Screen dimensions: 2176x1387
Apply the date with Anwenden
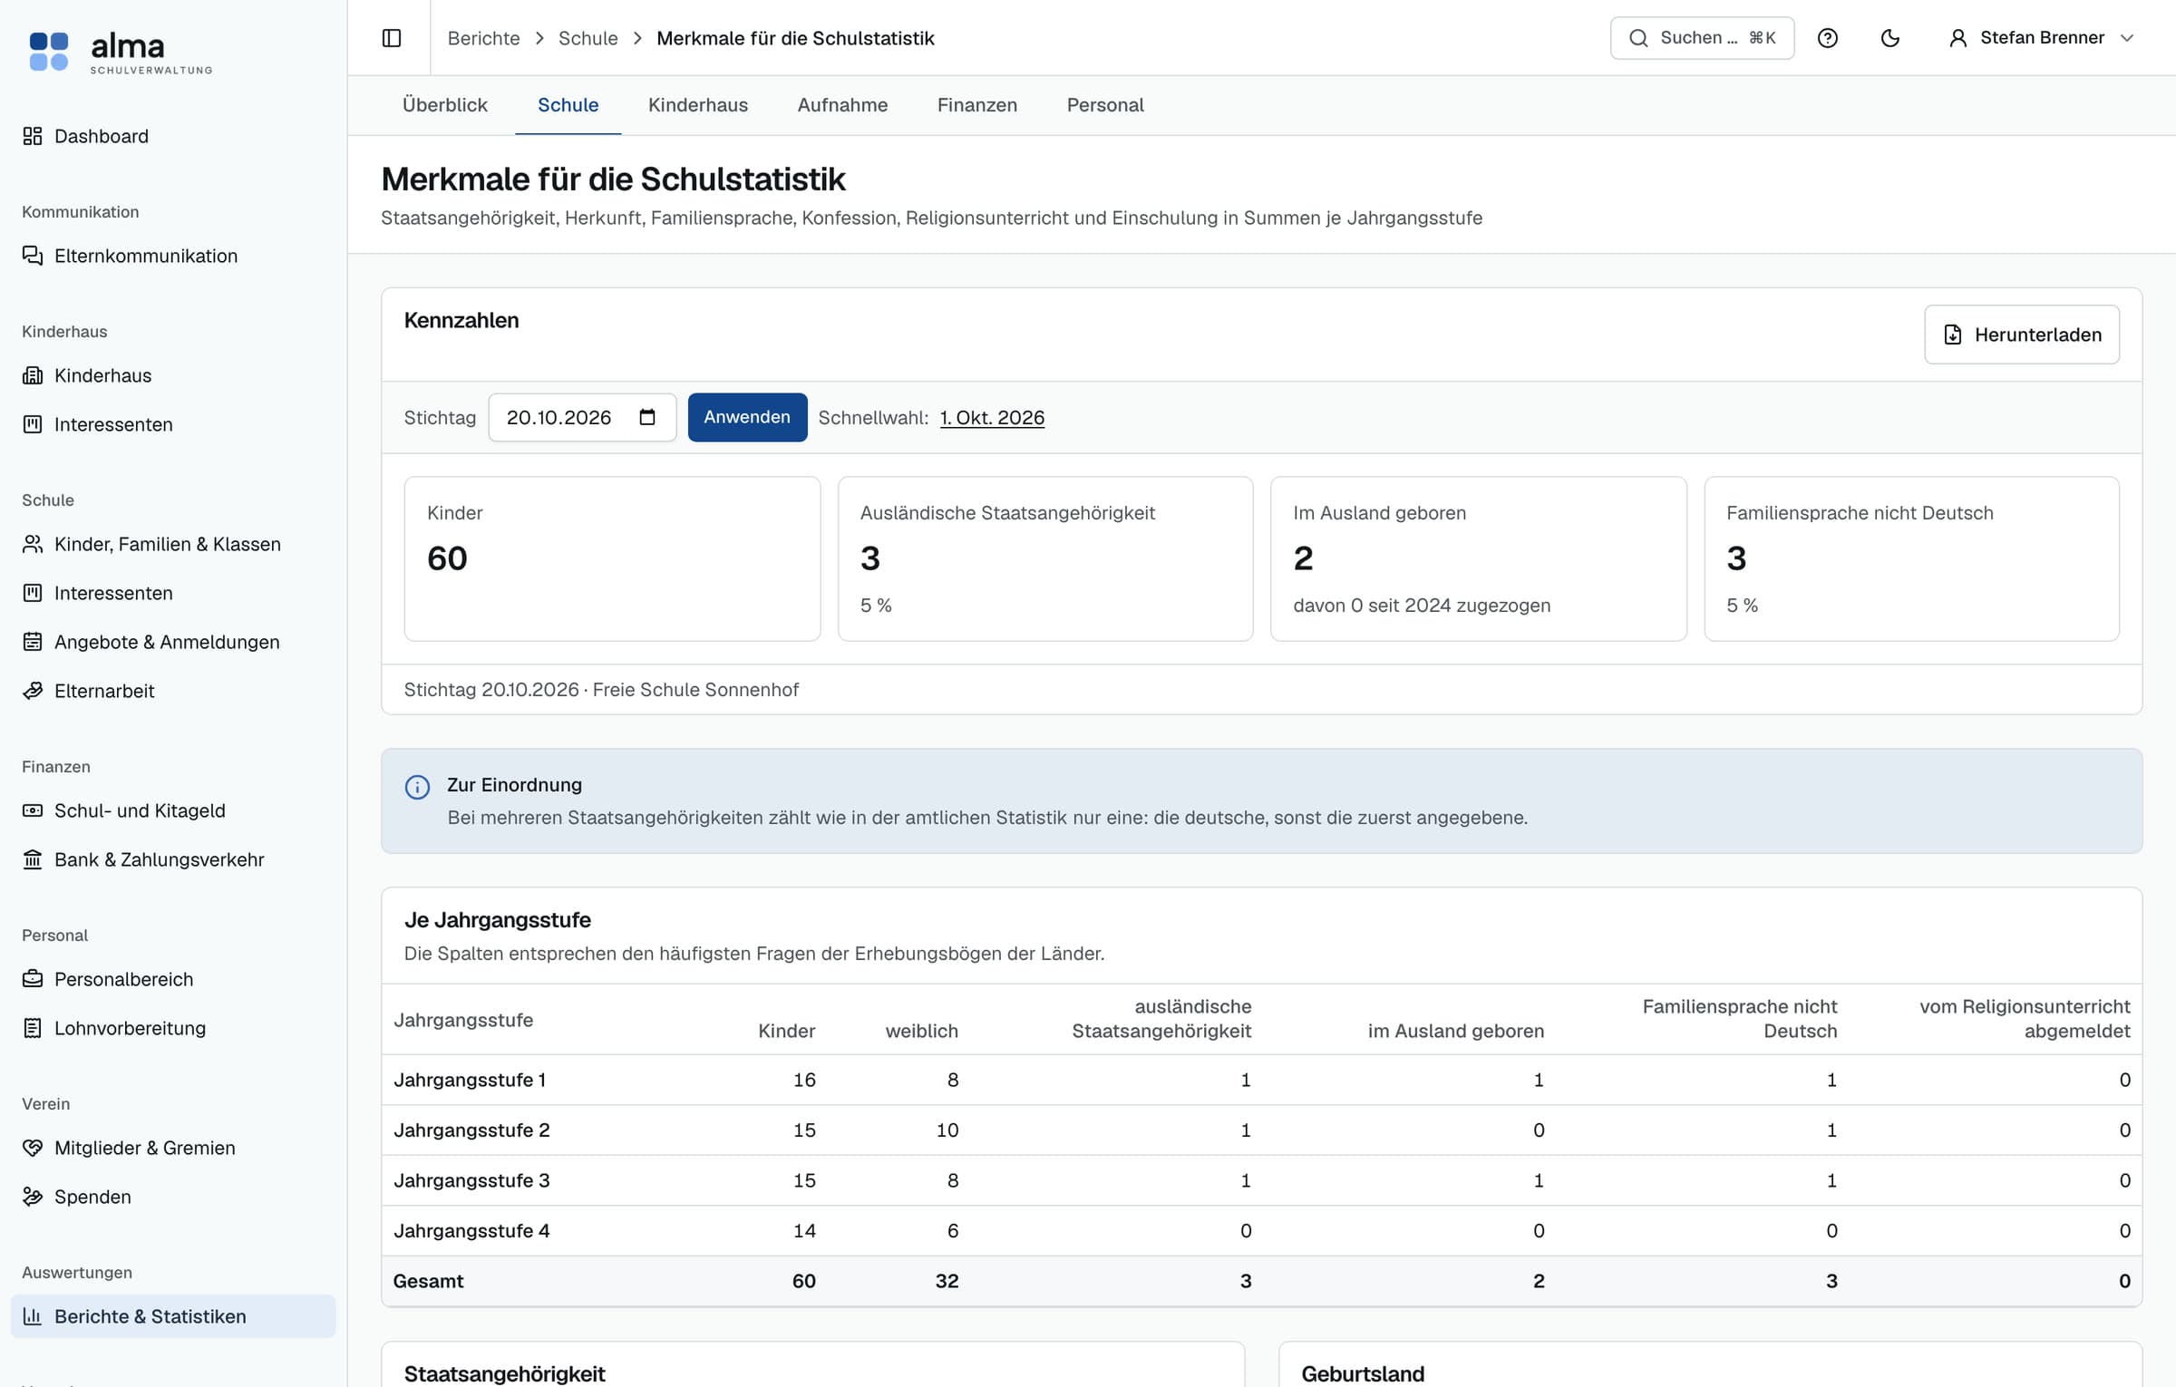click(747, 417)
